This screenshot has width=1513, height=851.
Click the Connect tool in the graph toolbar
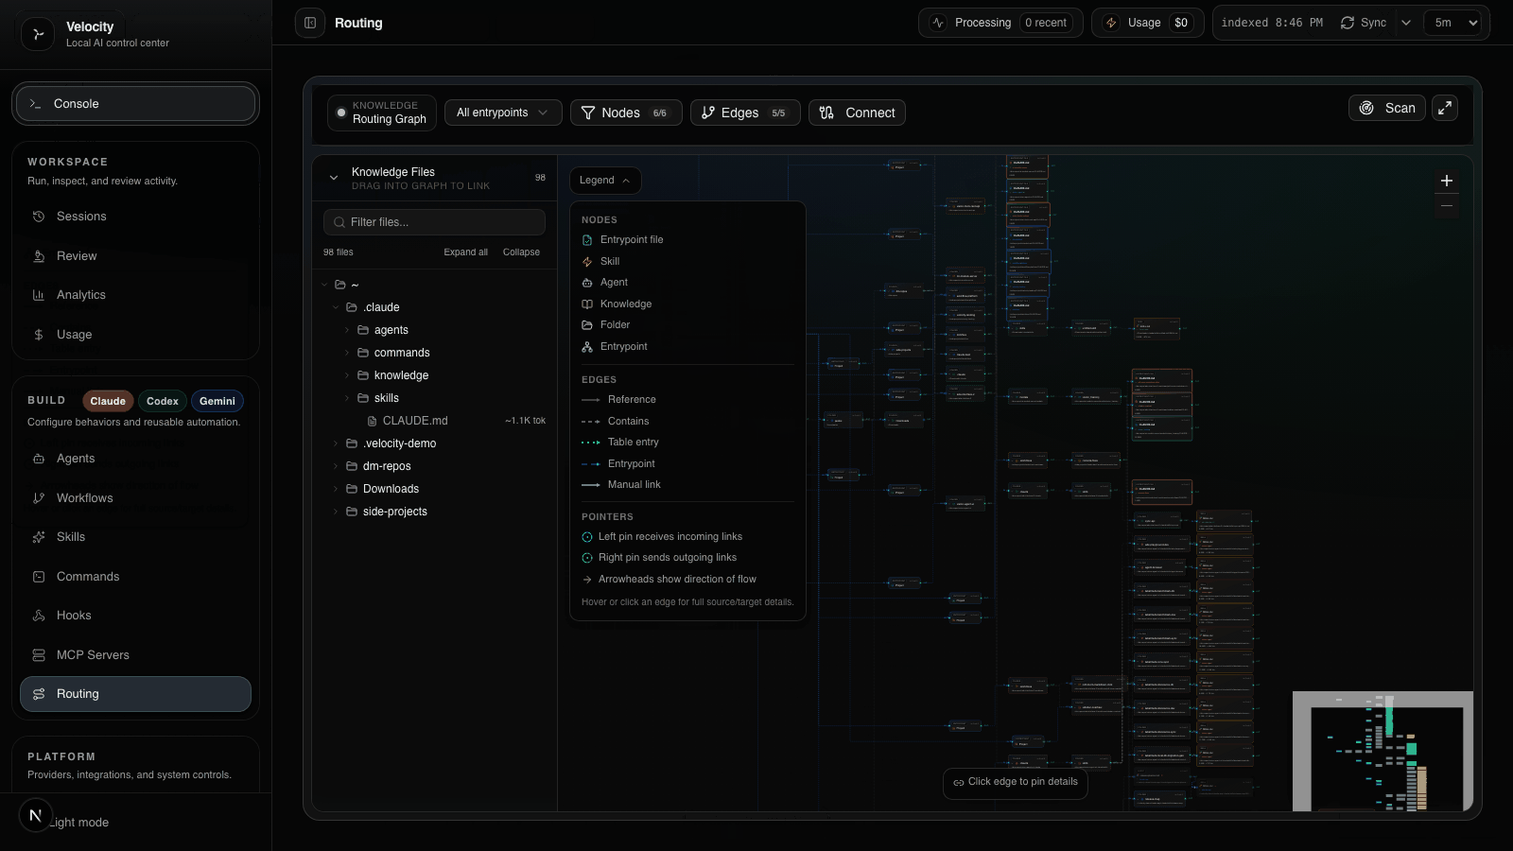856,113
